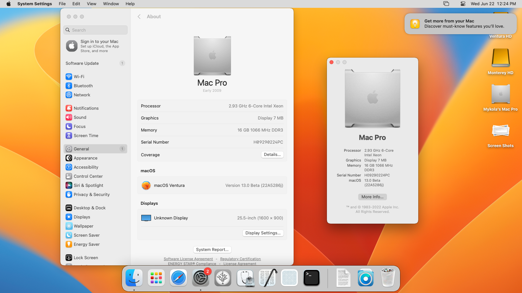Select Displays in the sidebar

95,217
